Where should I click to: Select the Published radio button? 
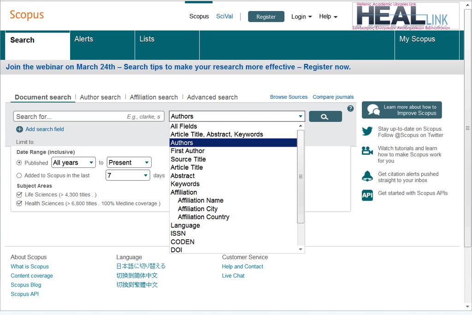point(19,163)
